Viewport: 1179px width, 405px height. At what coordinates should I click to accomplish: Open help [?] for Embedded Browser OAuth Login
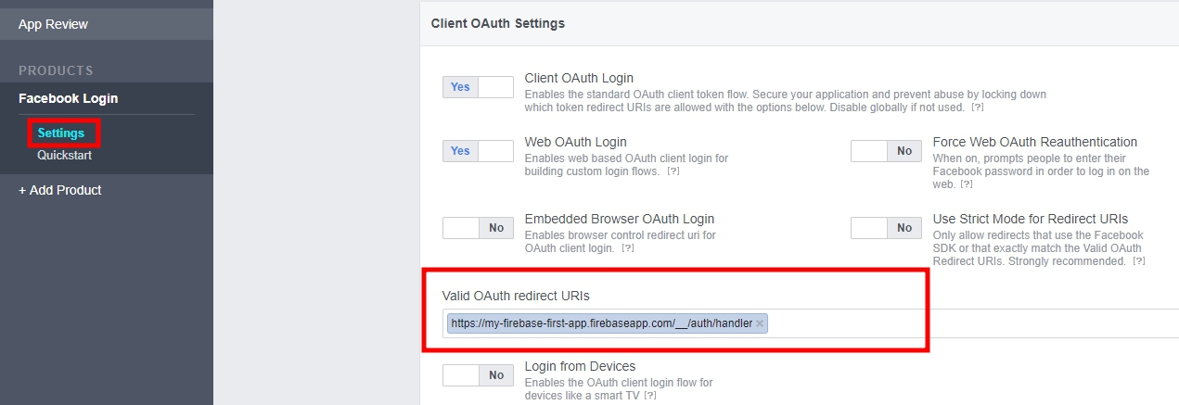[x=628, y=248]
